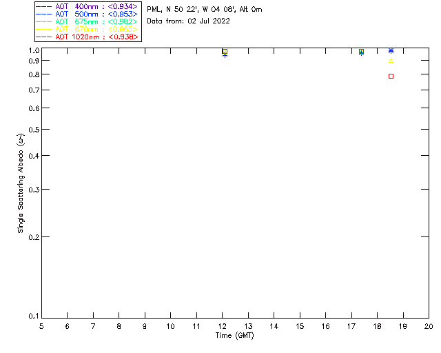Click the x-axis hour label 19

tap(403, 326)
